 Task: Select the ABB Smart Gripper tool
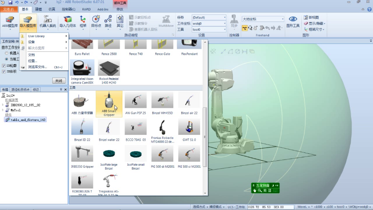(109, 104)
